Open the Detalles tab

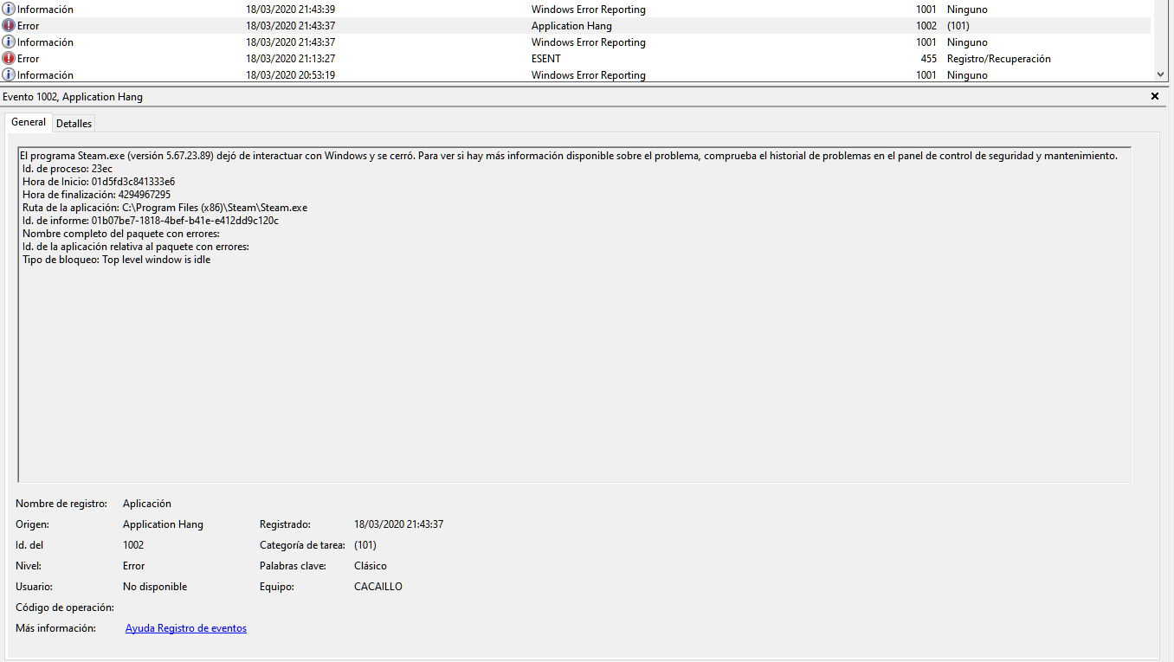point(74,124)
